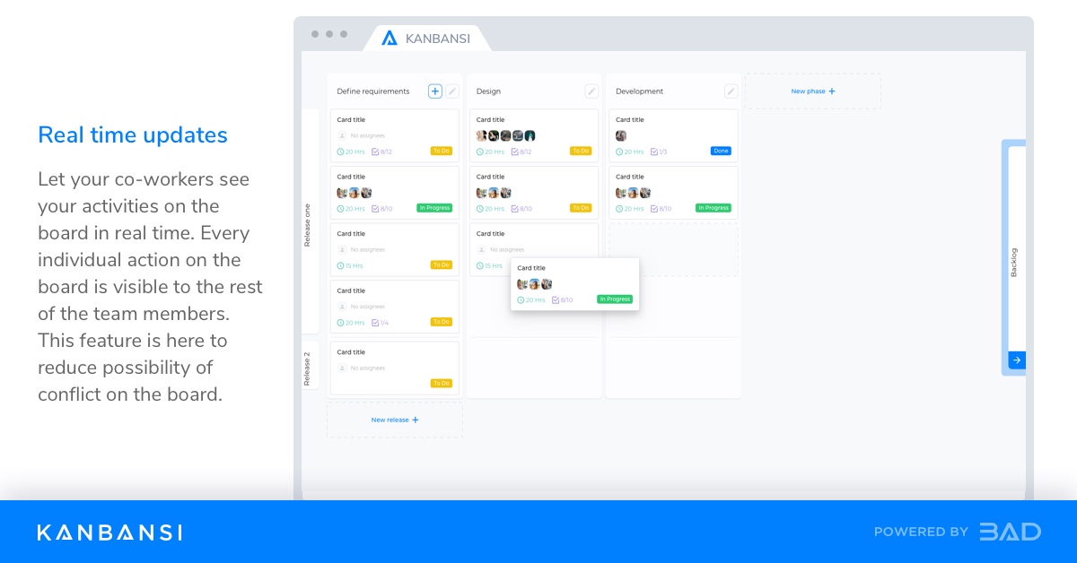Screen dimensions: 1077x563
Task: Click the In Progress badge in Development column
Action: (x=714, y=208)
